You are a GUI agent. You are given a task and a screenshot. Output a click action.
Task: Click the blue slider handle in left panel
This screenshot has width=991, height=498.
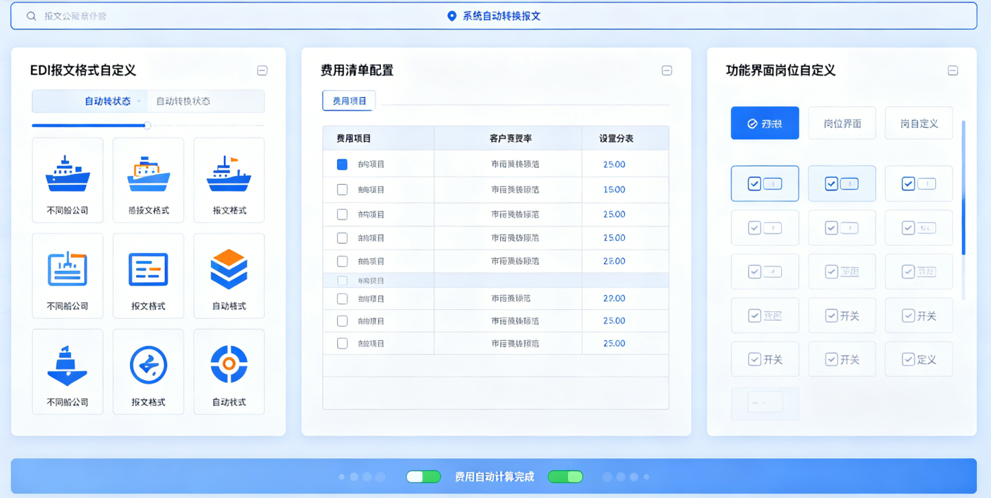click(147, 125)
